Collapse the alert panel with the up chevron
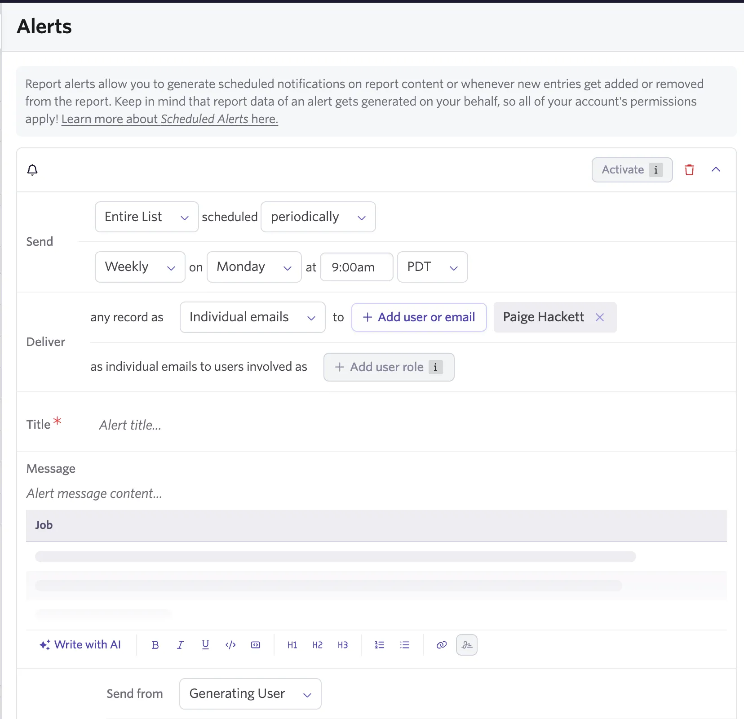Image resolution: width=744 pixels, height=719 pixels. [x=716, y=169]
